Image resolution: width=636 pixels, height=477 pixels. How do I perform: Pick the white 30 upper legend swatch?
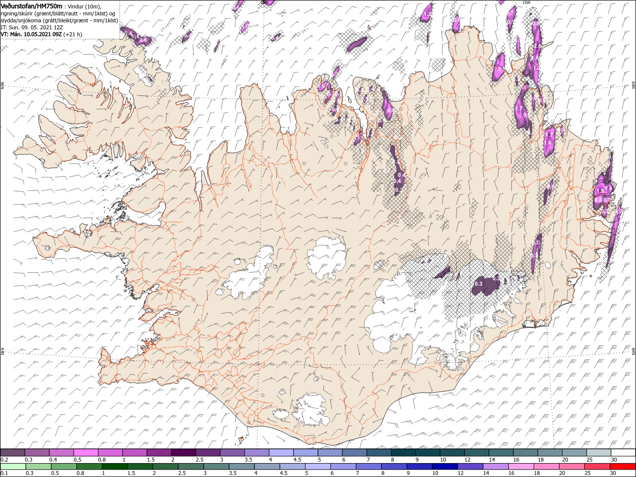point(623,453)
